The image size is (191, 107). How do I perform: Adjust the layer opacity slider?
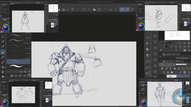click(181, 64)
